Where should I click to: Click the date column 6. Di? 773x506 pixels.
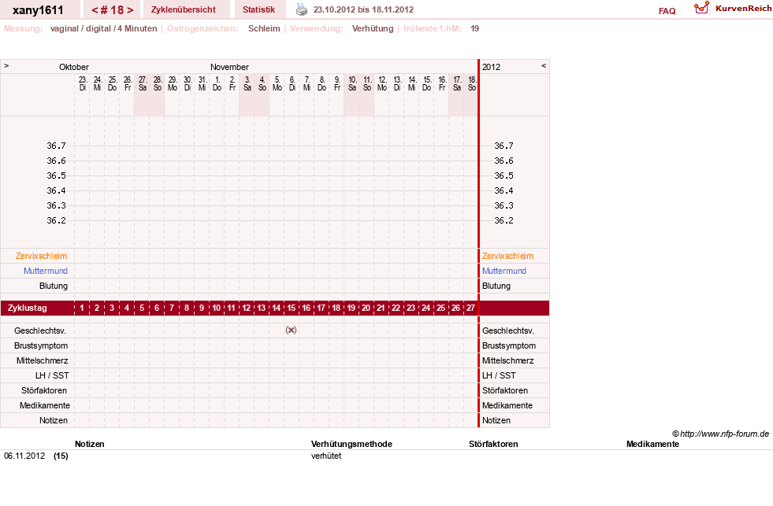pos(292,83)
